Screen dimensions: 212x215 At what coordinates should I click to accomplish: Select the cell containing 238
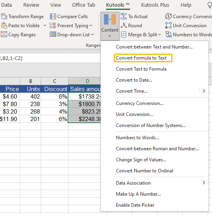coord(30,104)
